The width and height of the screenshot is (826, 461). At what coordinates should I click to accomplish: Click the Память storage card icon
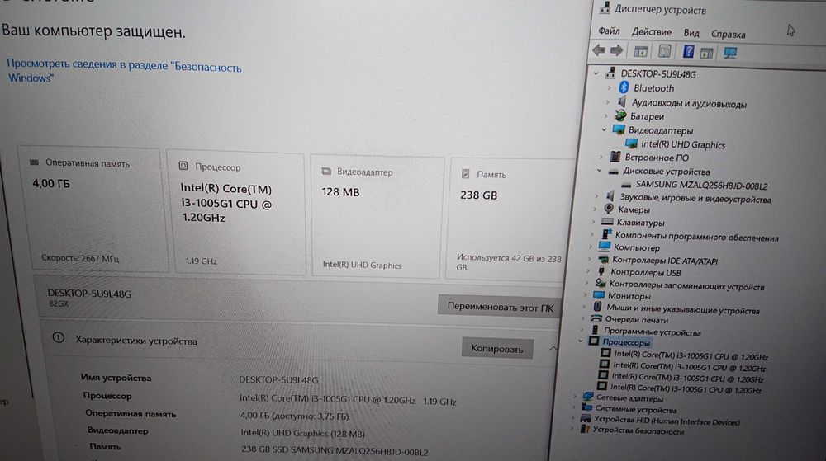pos(466,173)
